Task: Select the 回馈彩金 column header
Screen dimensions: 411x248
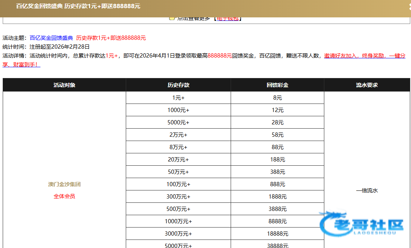Action: tap(277, 85)
